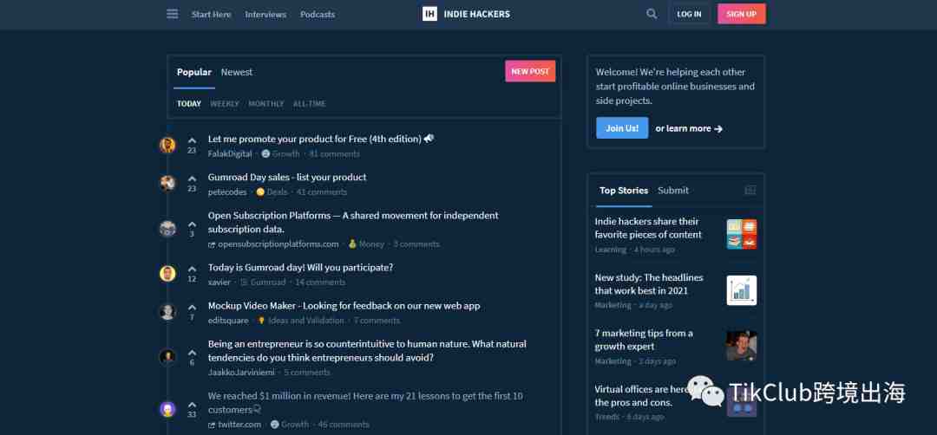Open 'Gumroad Day sales - list your product'

coord(287,178)
